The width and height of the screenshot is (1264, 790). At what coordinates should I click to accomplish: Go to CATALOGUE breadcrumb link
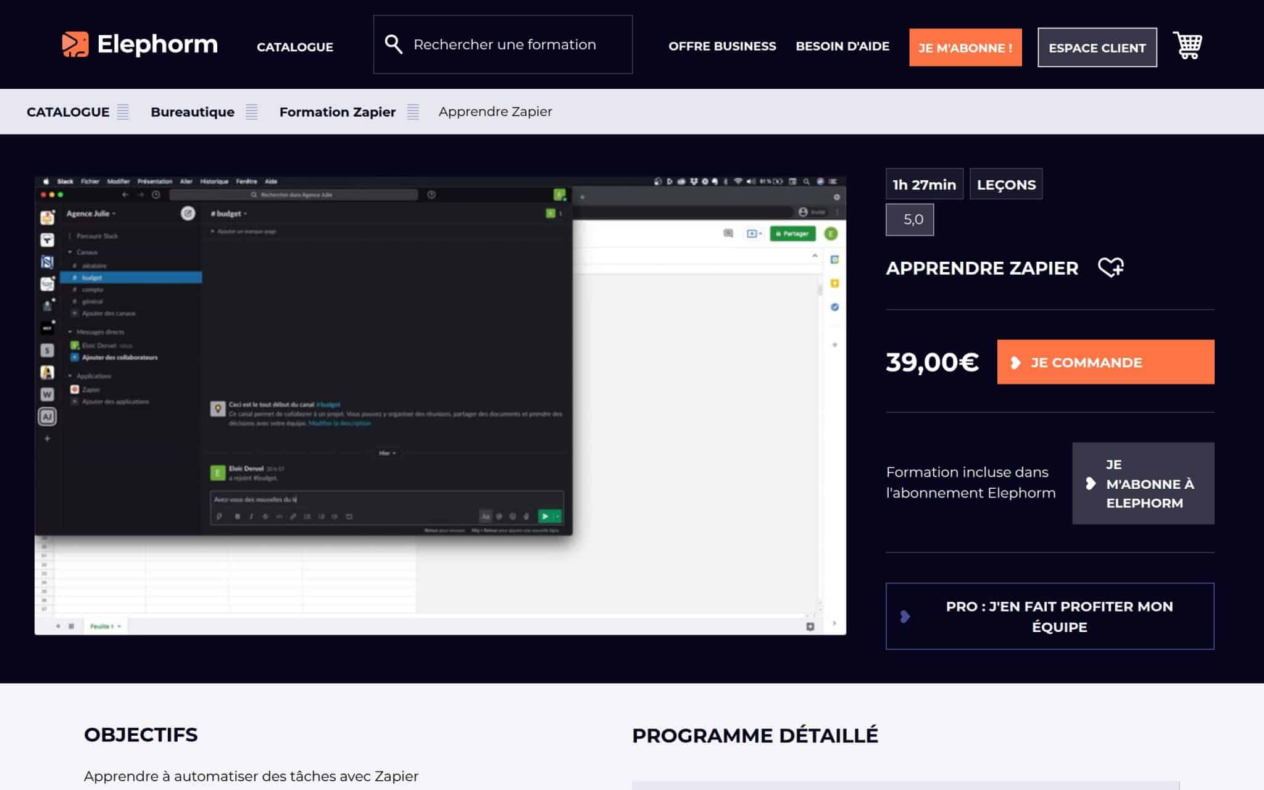tap(68, 112)
